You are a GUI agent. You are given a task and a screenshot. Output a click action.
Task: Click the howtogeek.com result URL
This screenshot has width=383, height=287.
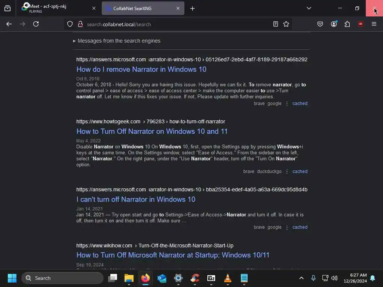pos(151,121)
